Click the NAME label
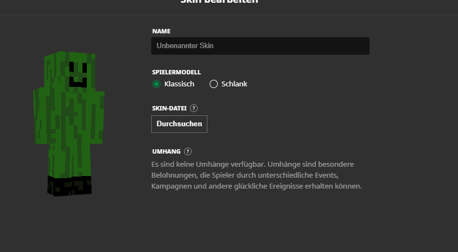The image size is (458, 252). pos(161,31)
